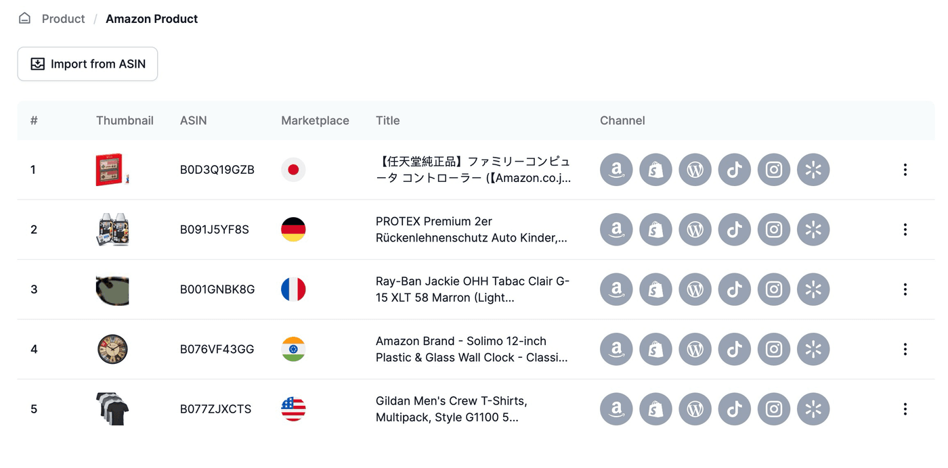The image size is (948, 468).
Task: Click the Import from ASIN button
Action: tap(87, 64)
